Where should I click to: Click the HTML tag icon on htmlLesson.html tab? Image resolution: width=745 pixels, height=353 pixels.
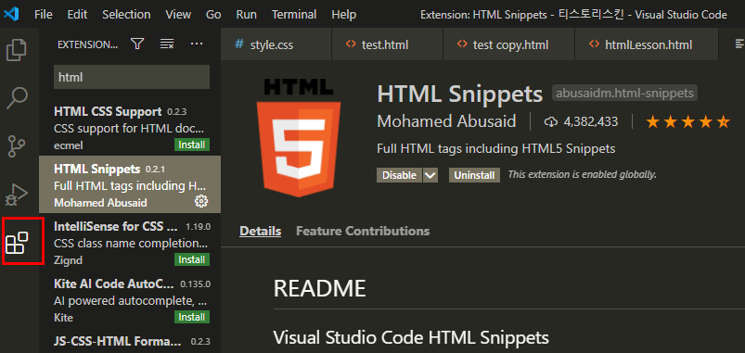594,44
